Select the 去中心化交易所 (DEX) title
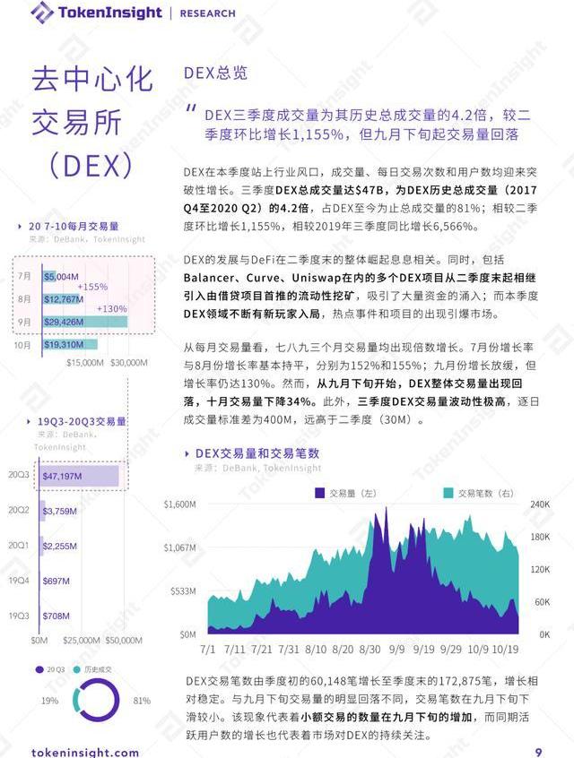Image resolution: width=574 pixels, height=758 pixels. pyautogui.click(x=92, y=122)
